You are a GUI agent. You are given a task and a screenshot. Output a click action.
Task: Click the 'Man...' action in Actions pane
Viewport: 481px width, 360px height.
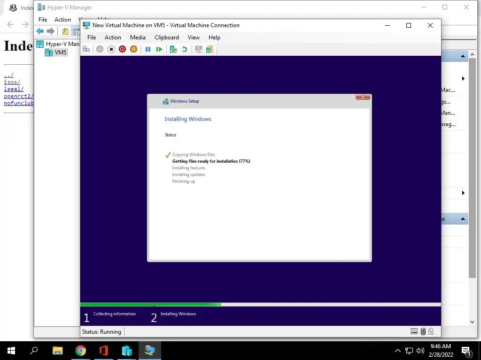[448, 113]
